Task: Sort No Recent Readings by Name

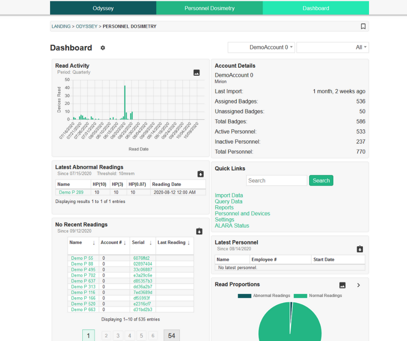Action: click(94, 243)
